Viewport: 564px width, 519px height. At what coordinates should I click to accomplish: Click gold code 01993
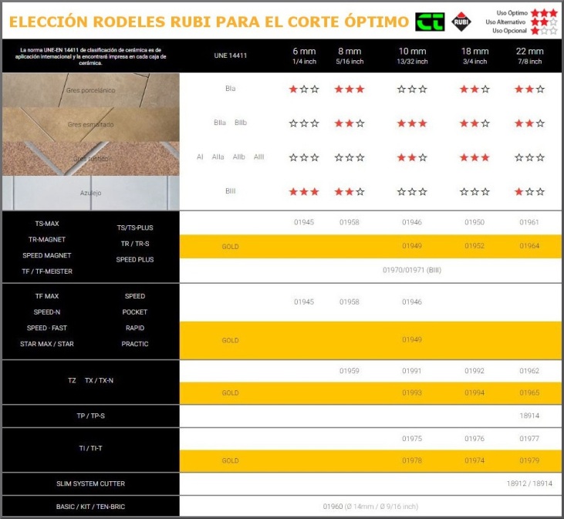click(x=412, y=393)
